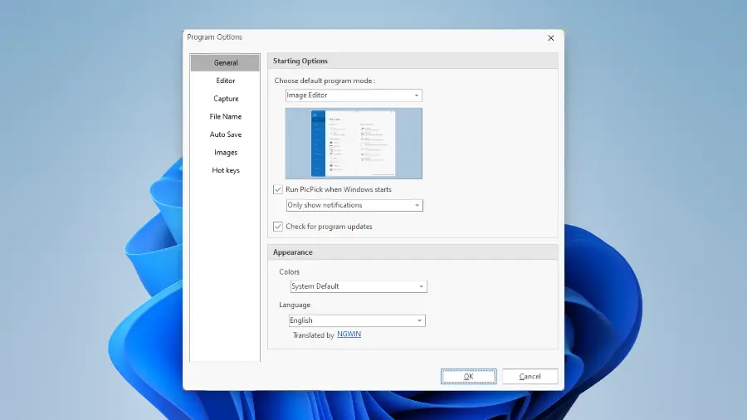Screen dimensions: 747x420
Task: Switch to the Capture settings tab
Action: coord(225,99)
